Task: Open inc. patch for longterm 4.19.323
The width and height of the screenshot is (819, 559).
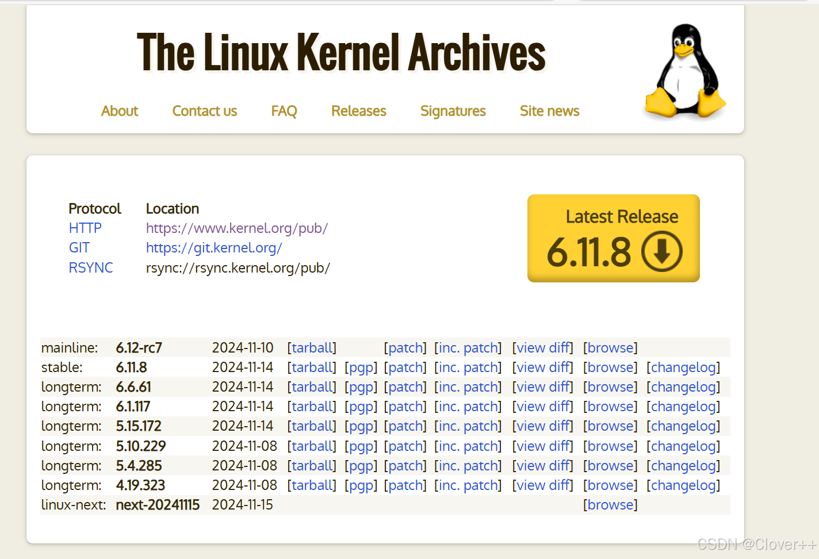Action: (468, 485)
